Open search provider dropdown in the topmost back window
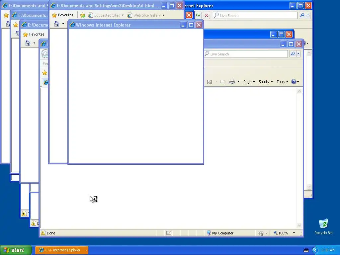Viewport: 340px width, 255px height. pyautogui.click(x=308, y=15)
